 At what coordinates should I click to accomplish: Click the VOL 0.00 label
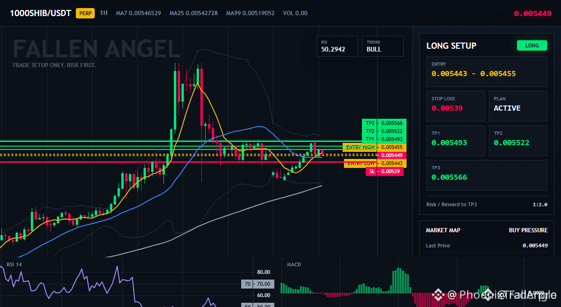point(295,13)
